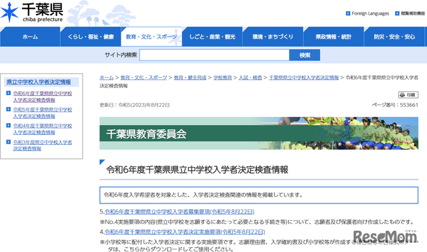
Task: Open 令和3年度県立中学校入学者決定検査情報 sidebar link
Action: tap(43, 146)
